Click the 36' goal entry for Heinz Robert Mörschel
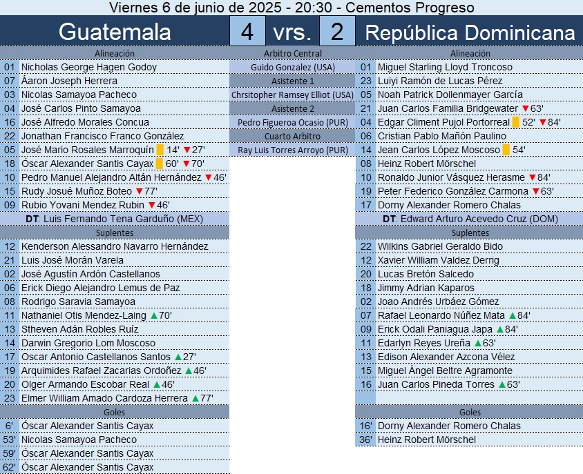Screen dimensions: 583x474 (426, 440)
